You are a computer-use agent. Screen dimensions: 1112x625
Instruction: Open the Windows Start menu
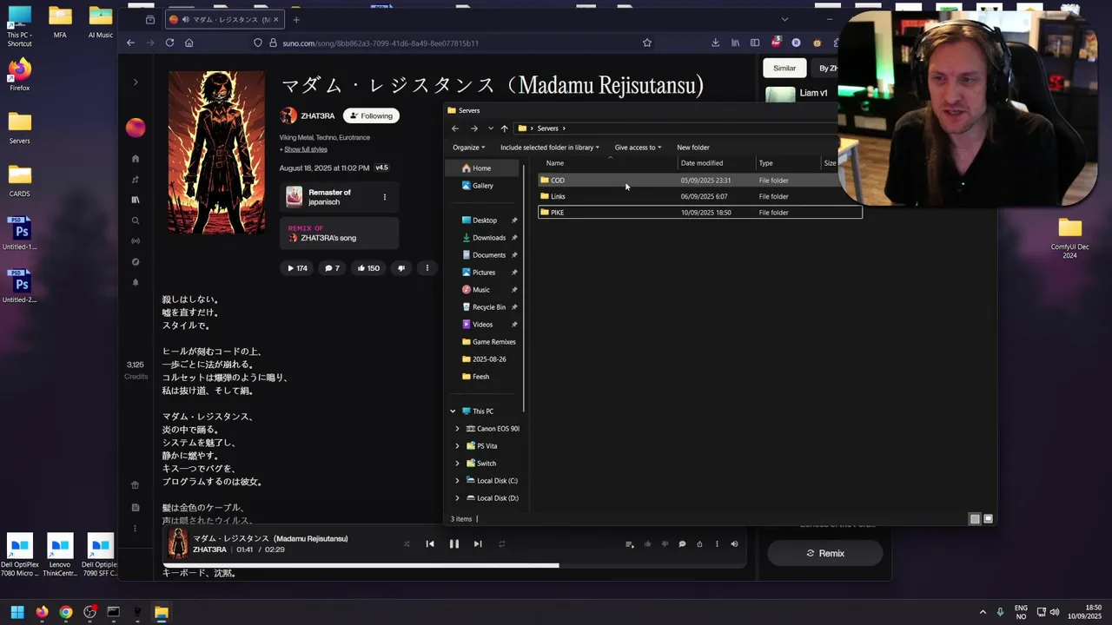point(17,612)
